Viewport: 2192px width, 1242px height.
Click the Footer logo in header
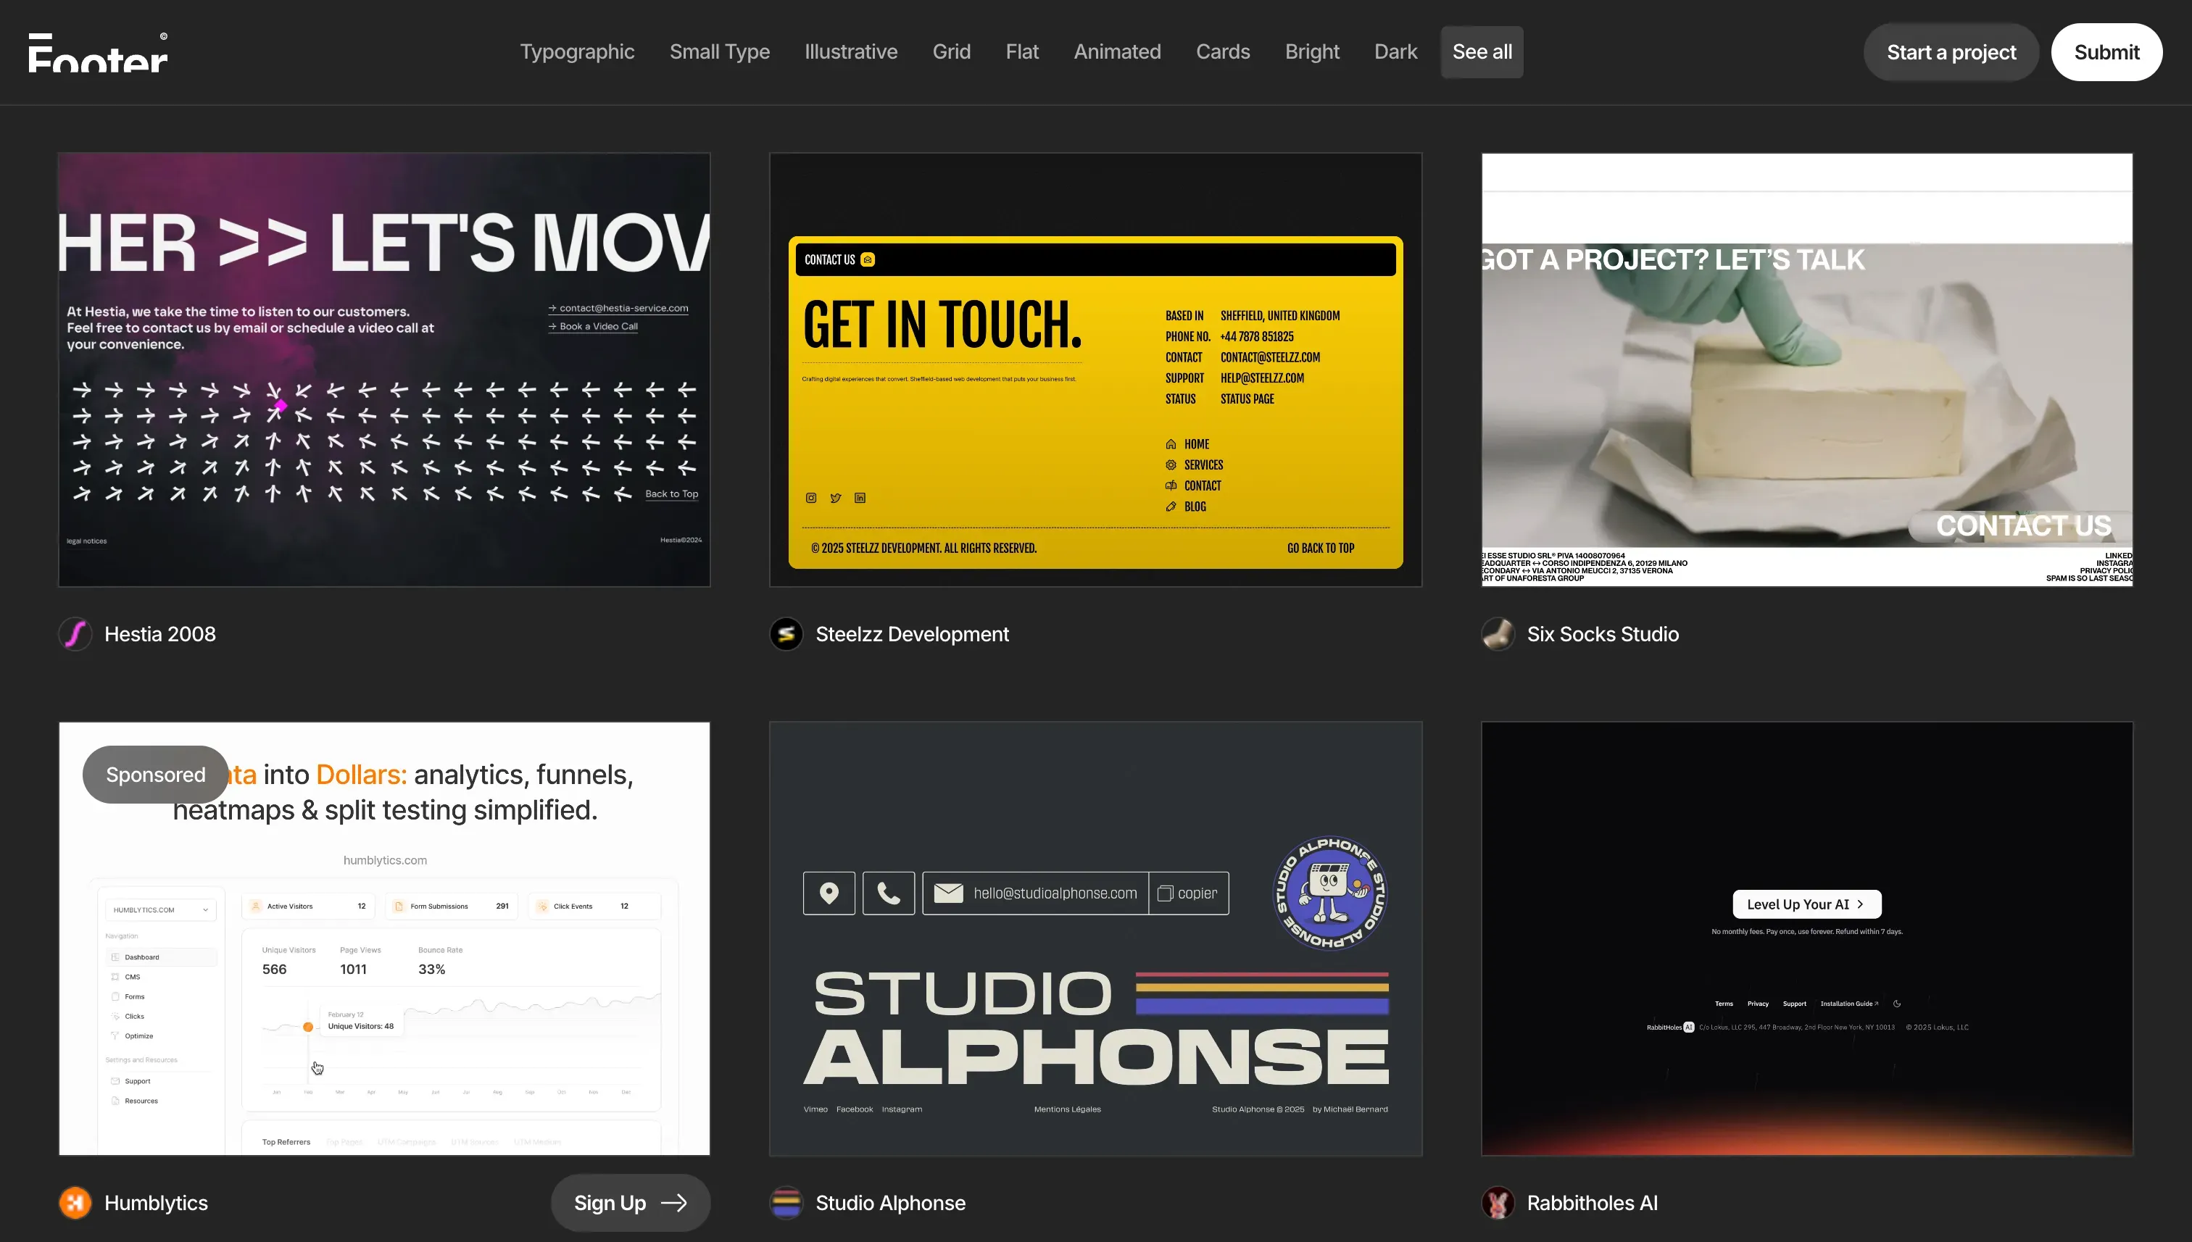98,53
